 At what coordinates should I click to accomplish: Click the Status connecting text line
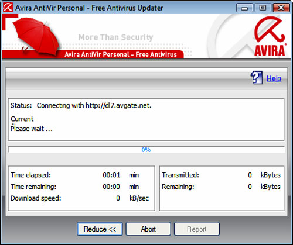tap(81, 105)
